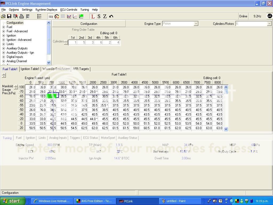The image size is (273, 205).
Task: Click the open file folder toolbar icon
Action: coord(3,16)
